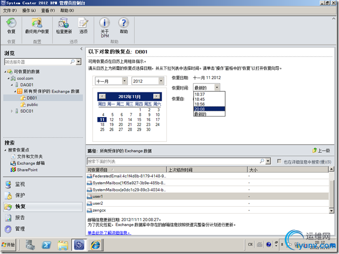Select Exchange 邮箱 search option
This screenshot has width=339, height=254.
point(28,163)
